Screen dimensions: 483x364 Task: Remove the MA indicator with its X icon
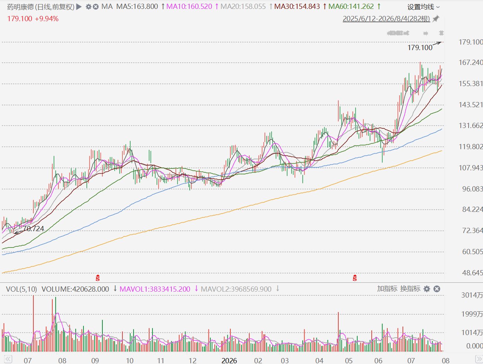96,7
